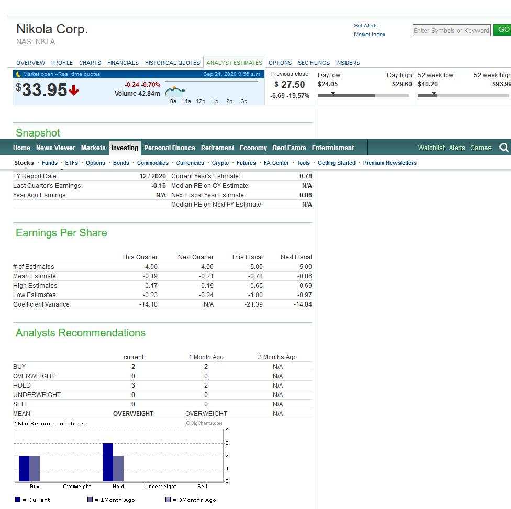Open the Tools link
The width and height of the screenshot is (511, 509).
(x=303, y=163)
